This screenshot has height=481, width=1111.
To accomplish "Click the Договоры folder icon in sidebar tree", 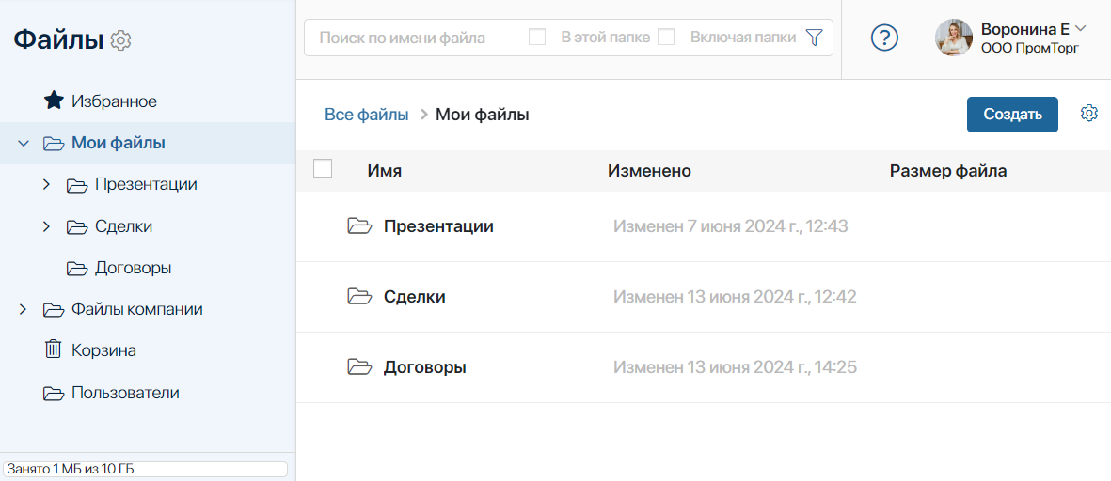I will 77,269.
